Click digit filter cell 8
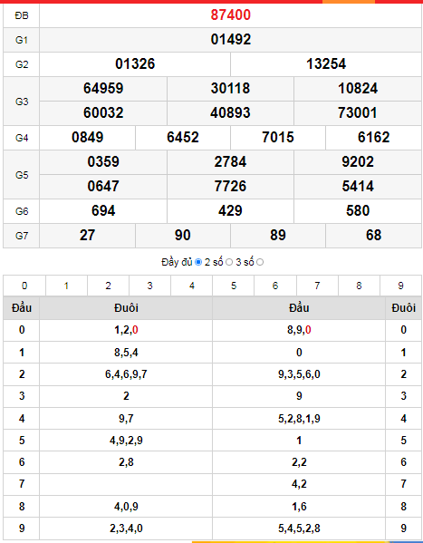Screen dimensions: 423x543 [359, 286]
